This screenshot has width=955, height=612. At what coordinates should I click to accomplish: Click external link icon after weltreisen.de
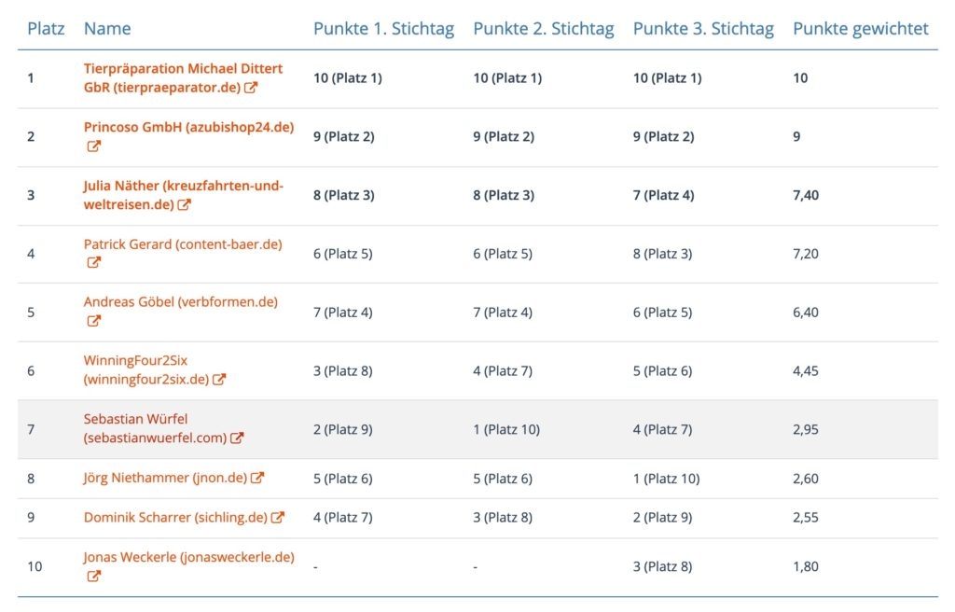(185, 205)
